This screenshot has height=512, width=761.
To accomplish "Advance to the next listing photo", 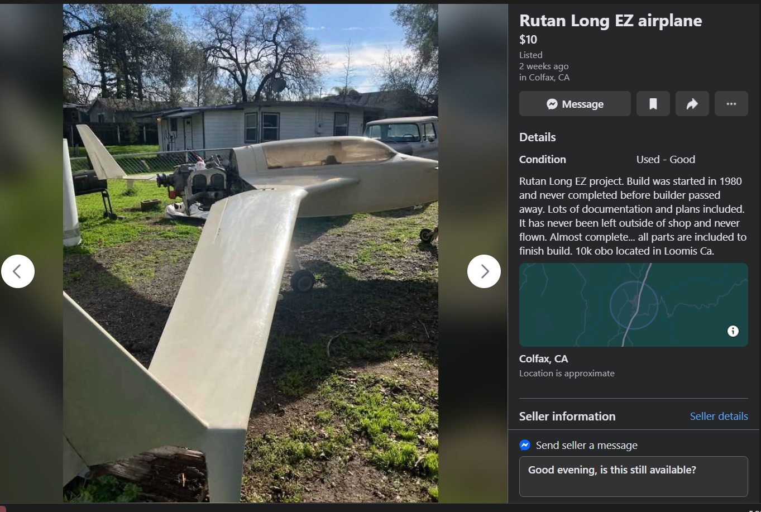I will coord(484,271).
